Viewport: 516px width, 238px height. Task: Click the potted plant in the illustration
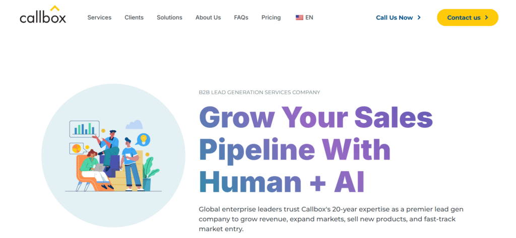click(x=149, y=174)
